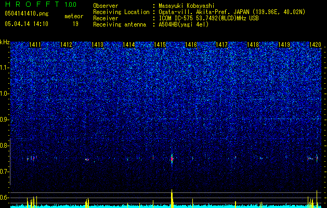
Task: Select antenna value A504HB(yagi 4el)
Action: click(x=184, y=24)
